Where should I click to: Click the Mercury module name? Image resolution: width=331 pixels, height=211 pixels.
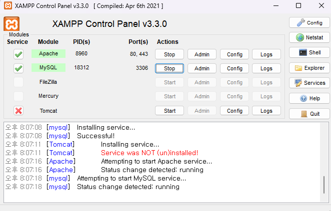[x=48, y=96]
